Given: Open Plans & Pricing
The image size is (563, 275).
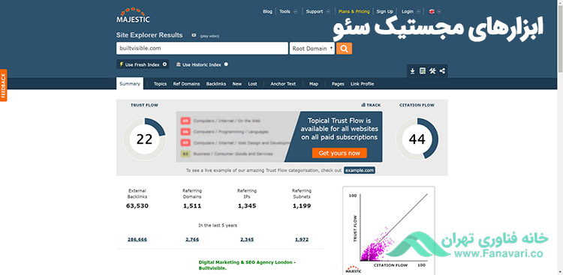Looking at the screenshot, I should [354, 11].
